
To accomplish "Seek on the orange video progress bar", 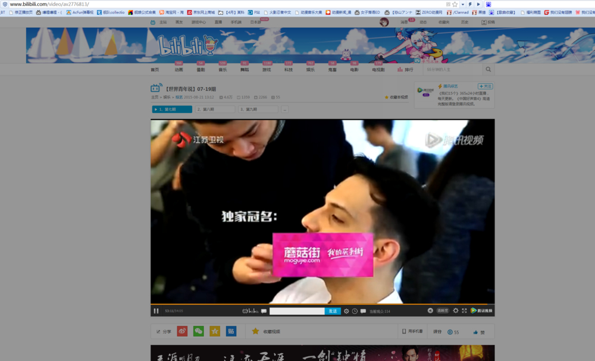I will click(322, 304).
